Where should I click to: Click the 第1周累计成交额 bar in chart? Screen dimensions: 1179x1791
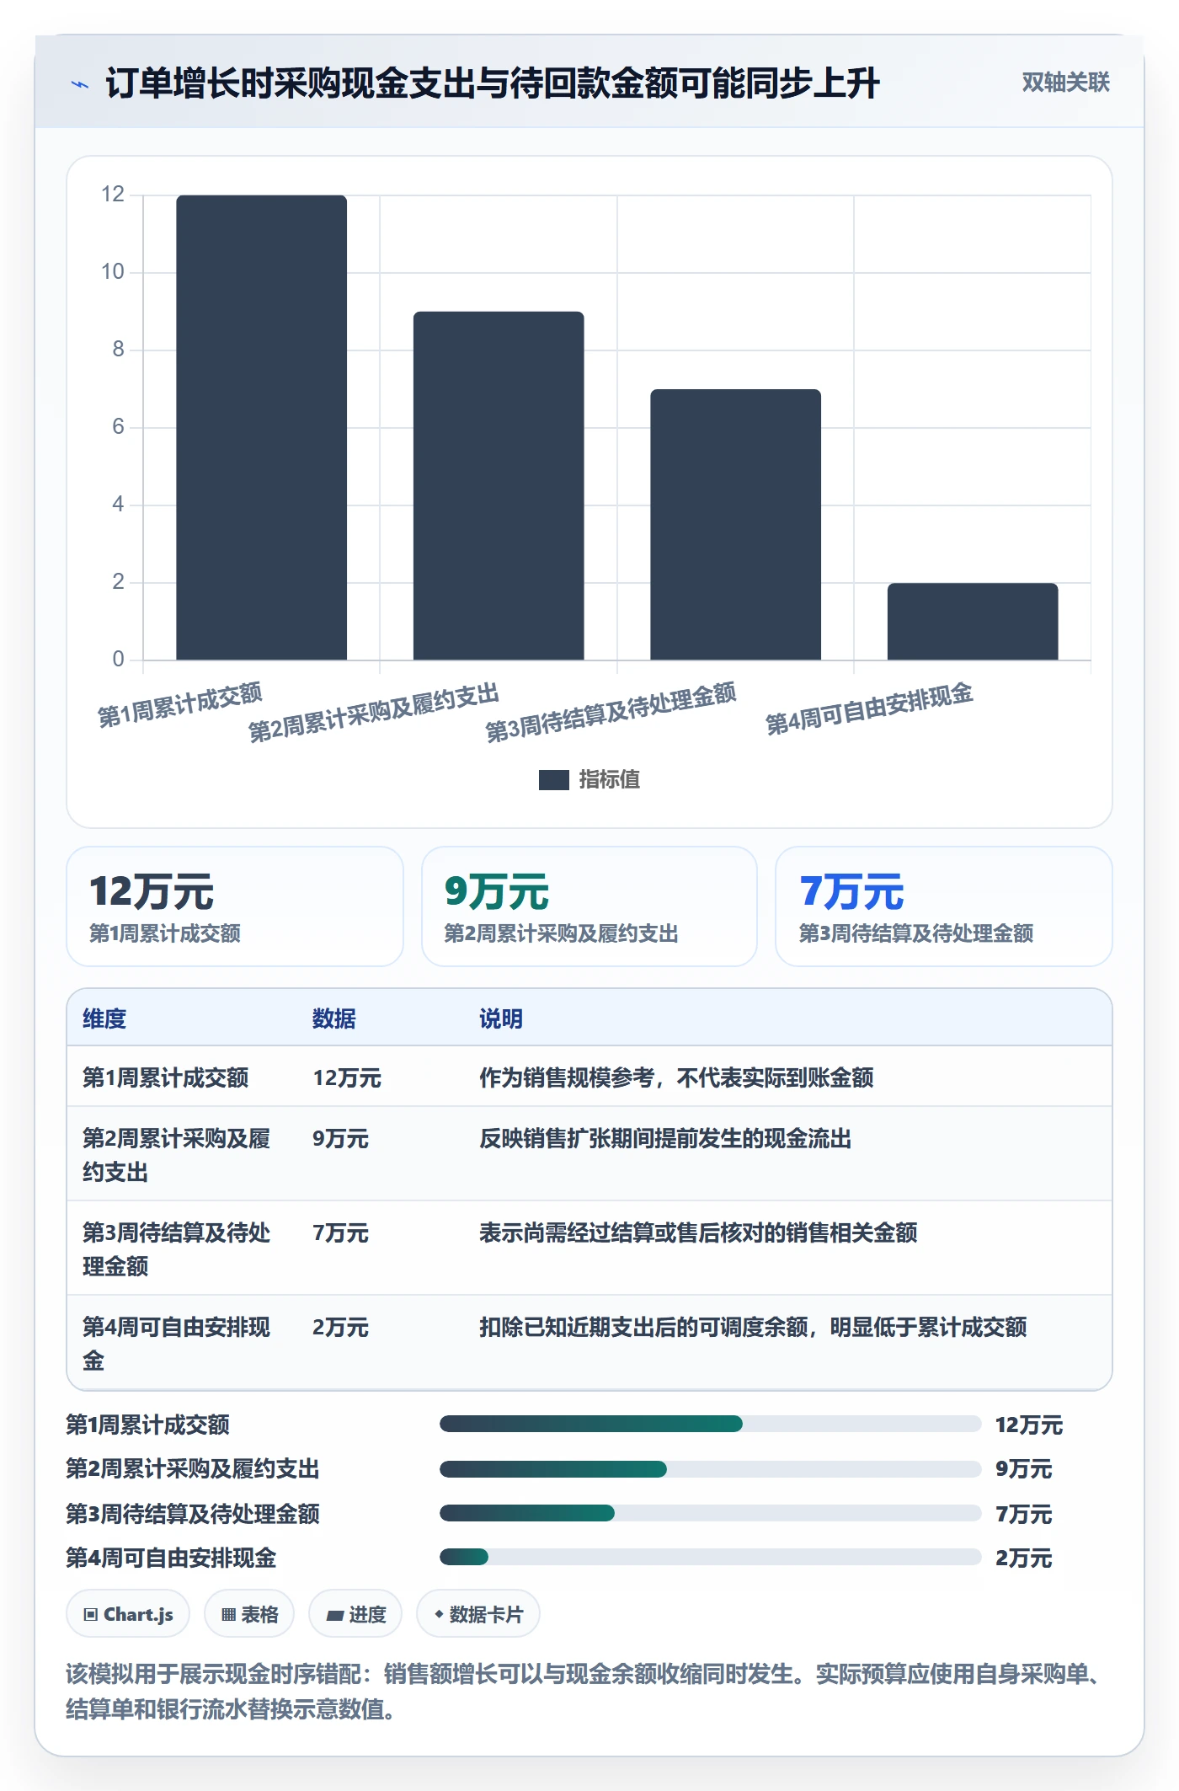click(261, 427)
